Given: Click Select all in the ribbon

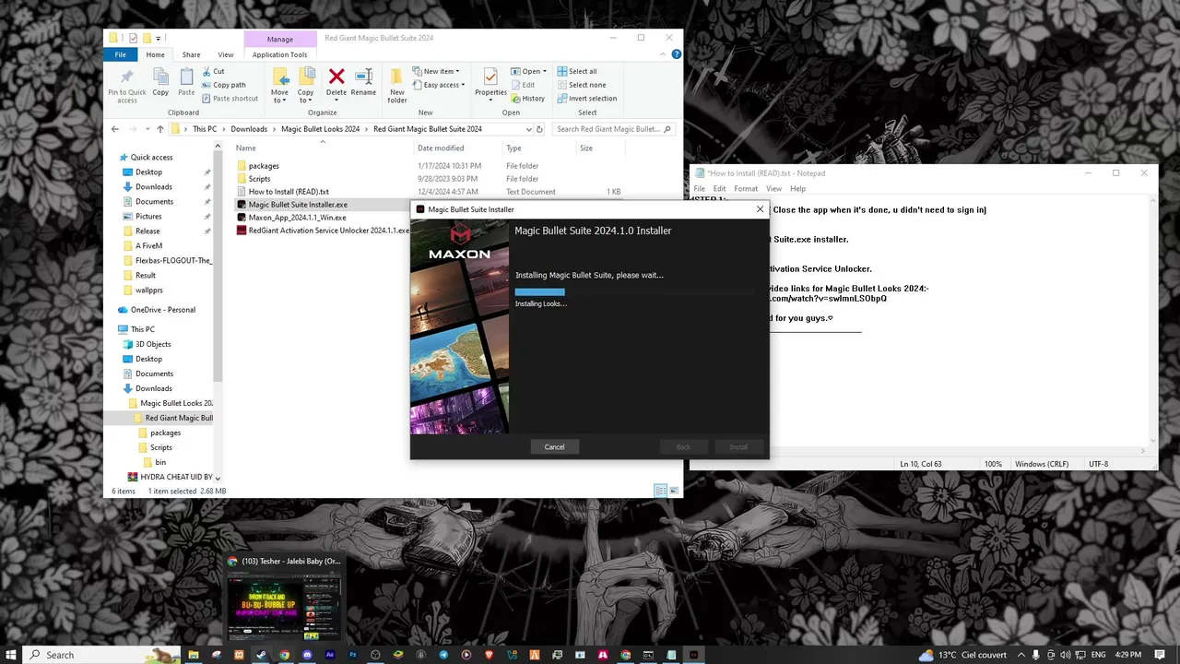Looking at the screenshot, I should click(x=577, y=71).
